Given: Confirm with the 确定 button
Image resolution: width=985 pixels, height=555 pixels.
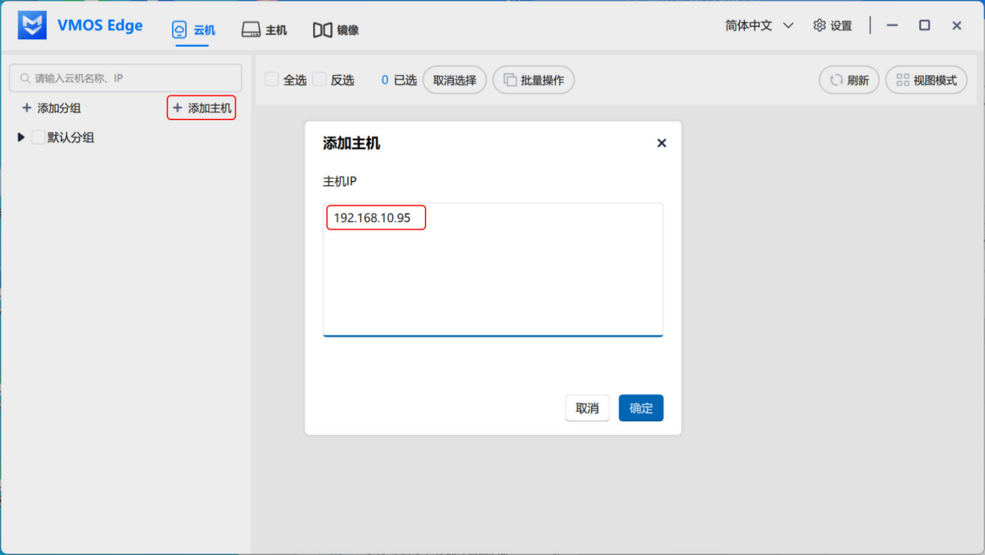Looking at the screenshot, I should click(x=641, y=408).
